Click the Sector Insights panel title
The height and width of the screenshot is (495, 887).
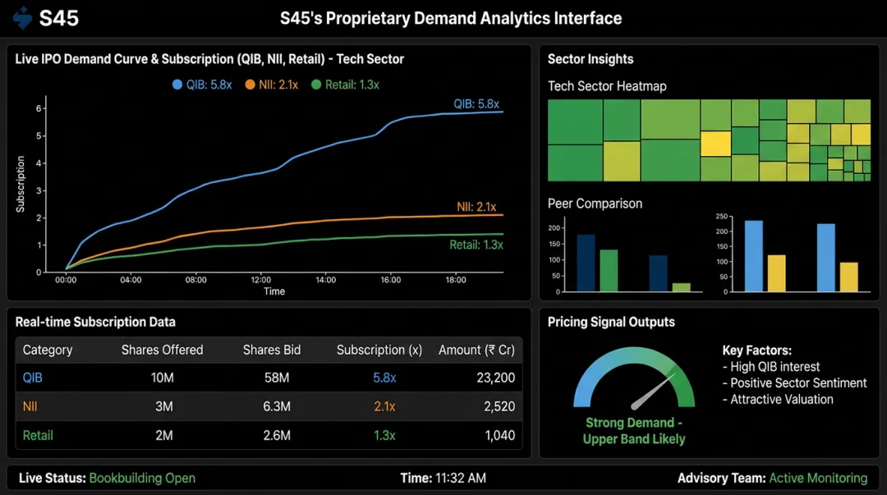[590, 59]
